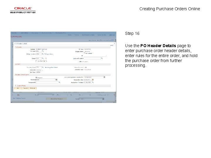Toggle Tax Exempt checkbox
This screenshot has height=158, width=211.
tap(84, 53)
